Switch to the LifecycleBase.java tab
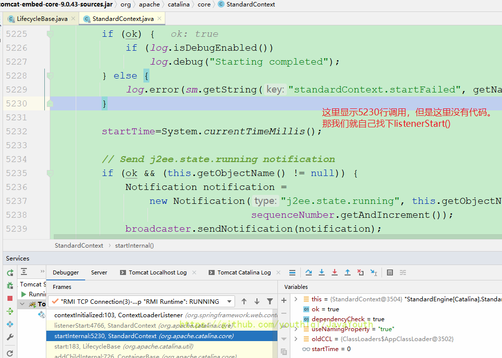 [x=42, y=19]
